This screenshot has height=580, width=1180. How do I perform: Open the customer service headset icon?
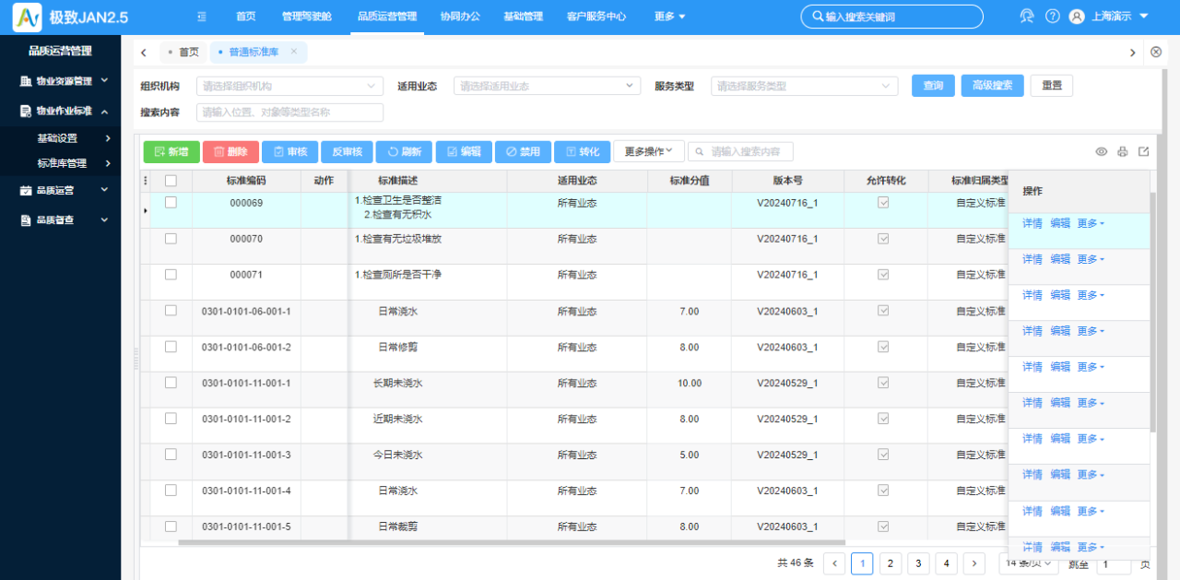click(1027, 17)
